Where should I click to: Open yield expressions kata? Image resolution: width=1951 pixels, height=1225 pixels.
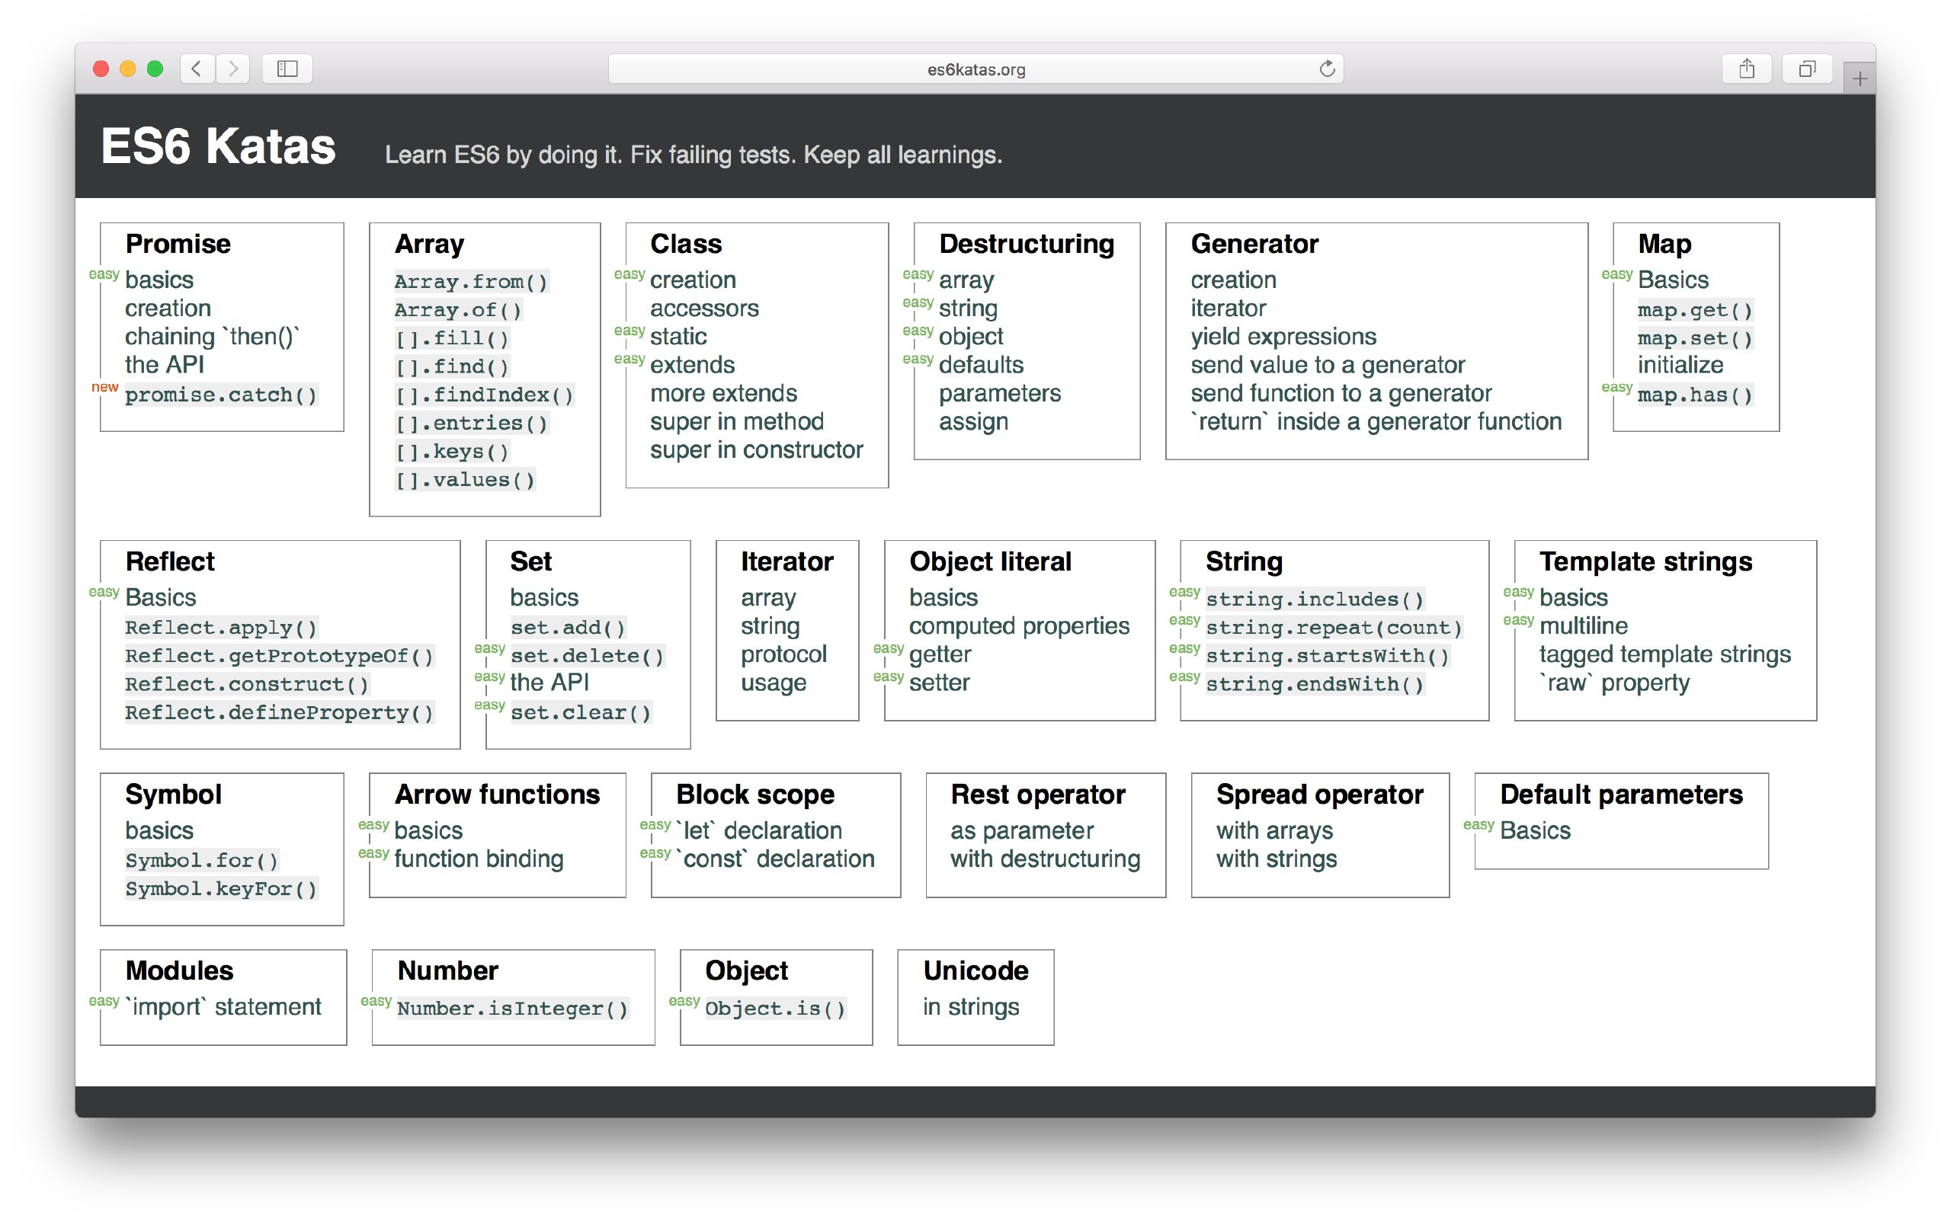click(x=1283, y=336)
